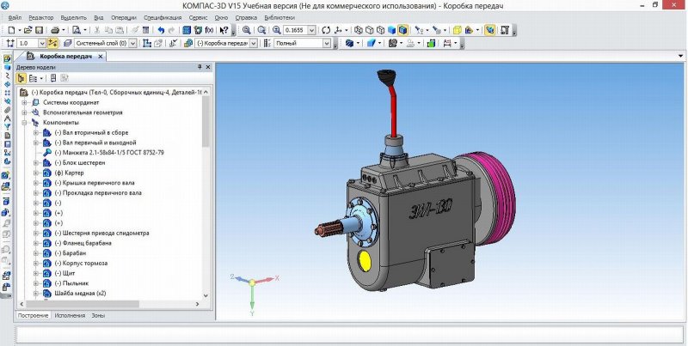The height and width of the screenshot is (346, 688).
Task: Click the scale value input field 0.1655
Action: 295,30
